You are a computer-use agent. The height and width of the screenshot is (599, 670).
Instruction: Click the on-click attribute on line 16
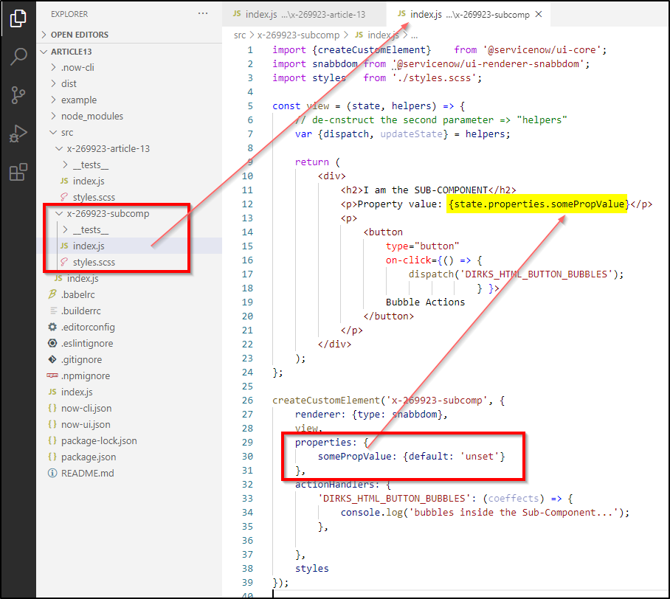[408, 260]
